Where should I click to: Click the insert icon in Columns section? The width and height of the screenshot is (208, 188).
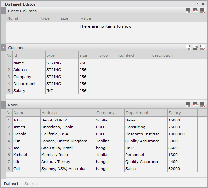point(195,48)
